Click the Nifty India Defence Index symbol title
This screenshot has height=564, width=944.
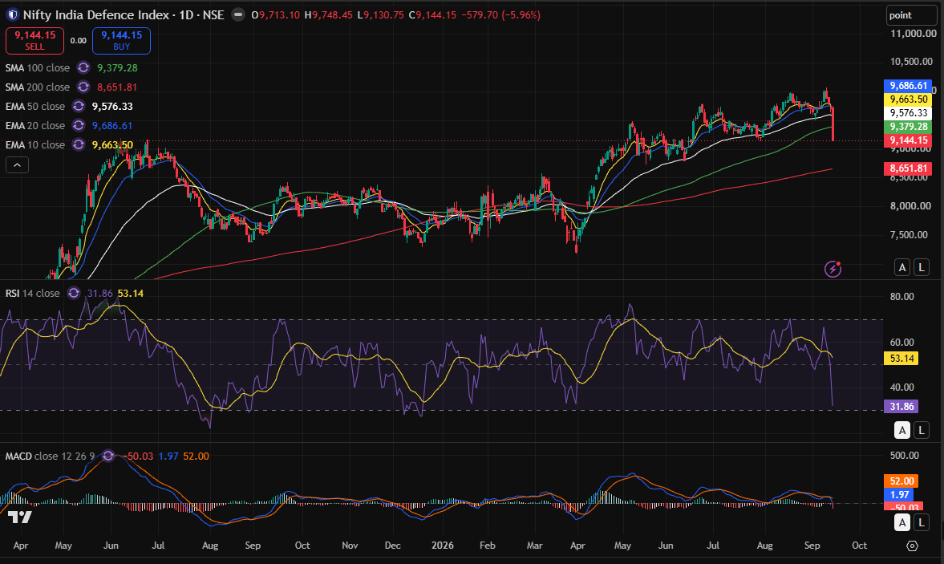click(x=96, y=15)
